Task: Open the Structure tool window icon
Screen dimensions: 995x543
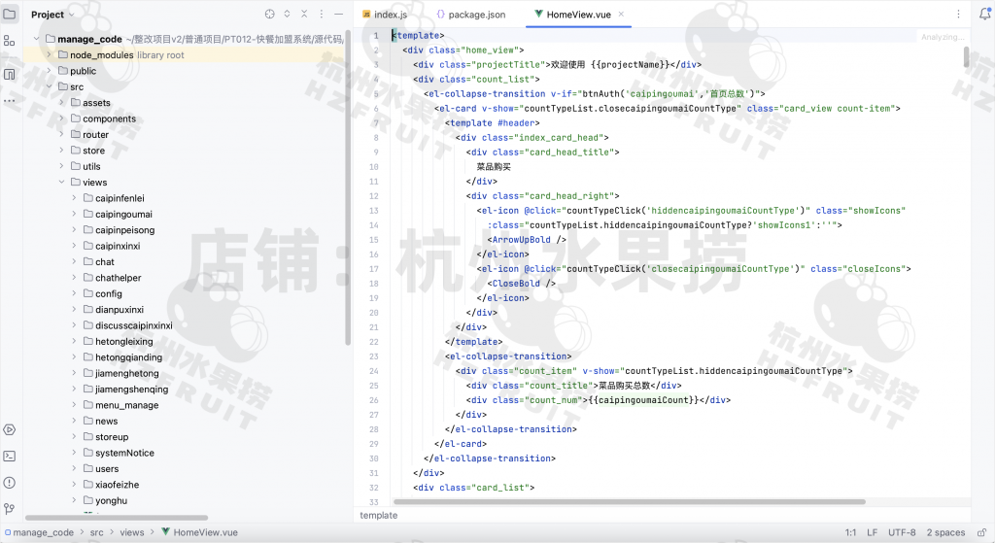Action: pyautogui.click(x=10, y=41)
